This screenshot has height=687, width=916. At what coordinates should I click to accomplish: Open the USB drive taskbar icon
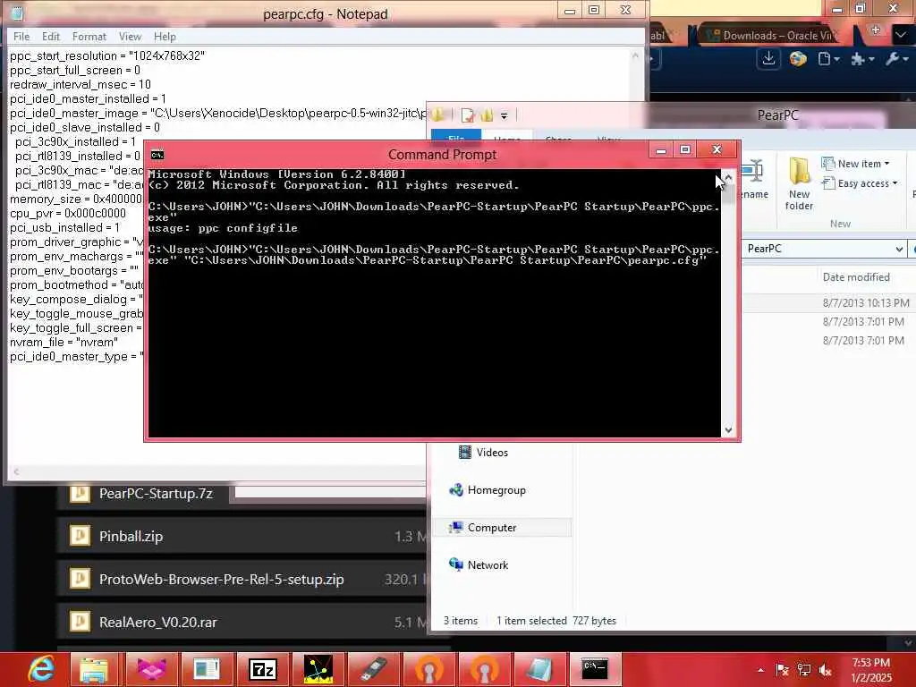point(373,669)
